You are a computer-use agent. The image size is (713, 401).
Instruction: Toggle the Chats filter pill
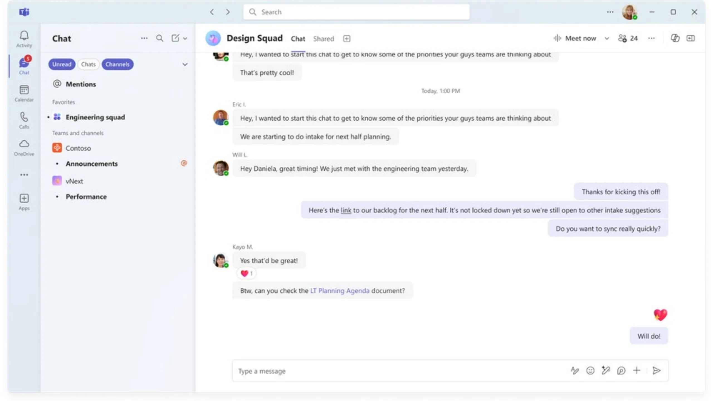(88, 64)
